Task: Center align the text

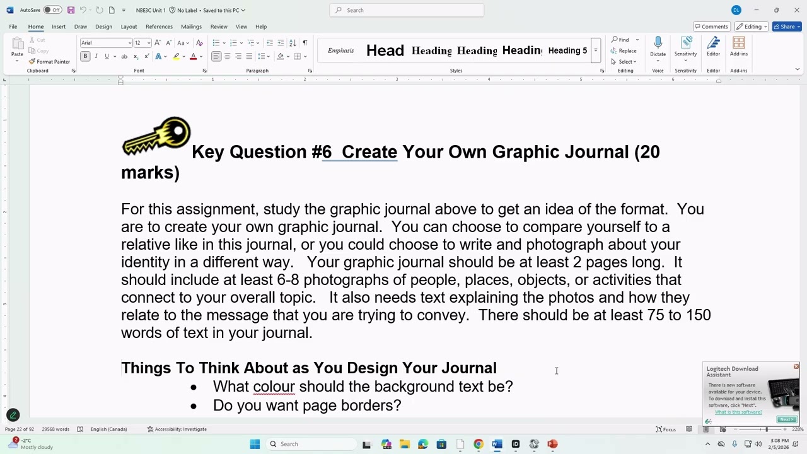Action: (227, 57)
